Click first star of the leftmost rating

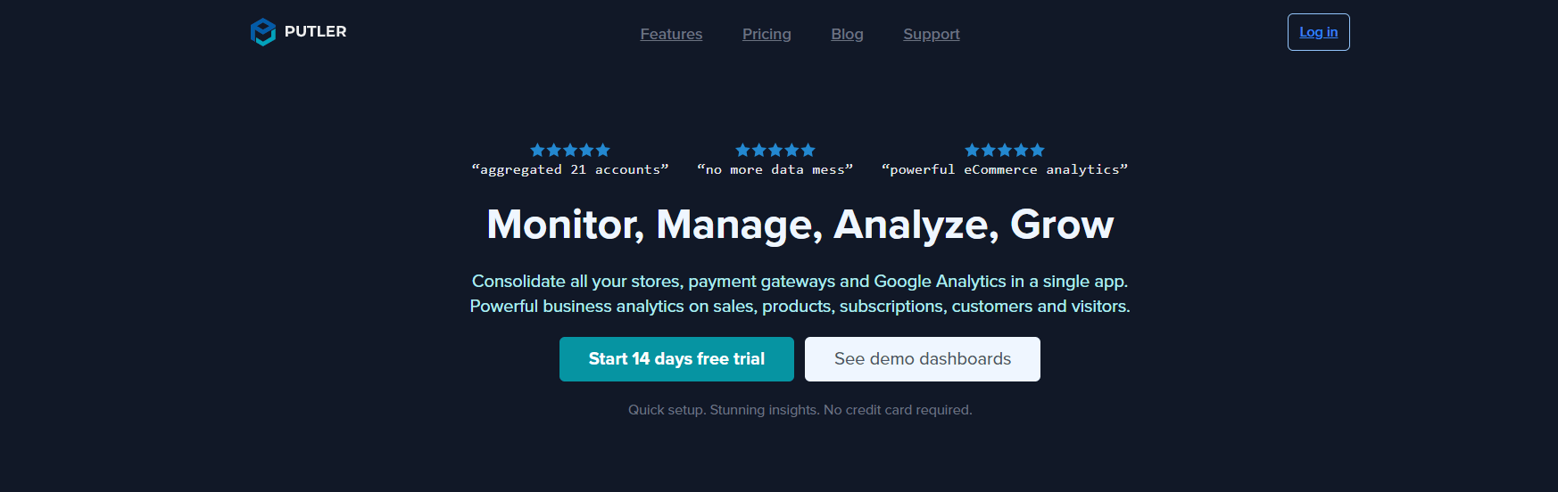coord(537,150)
